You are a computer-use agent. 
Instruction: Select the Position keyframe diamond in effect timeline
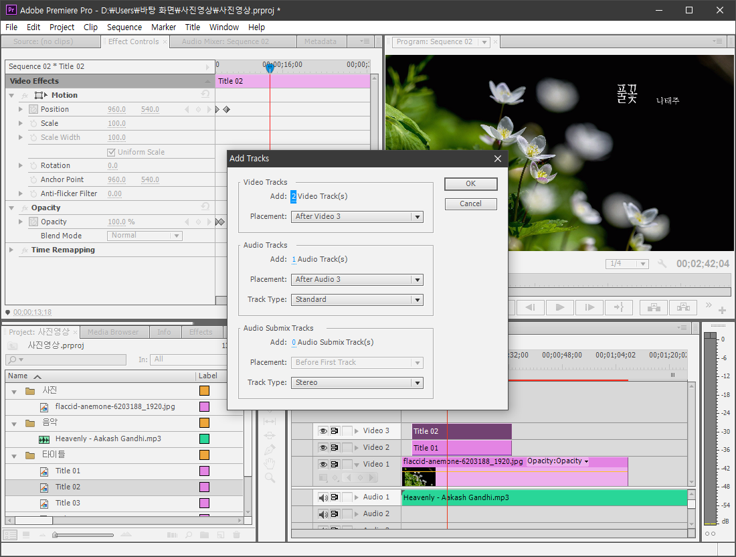227,109
